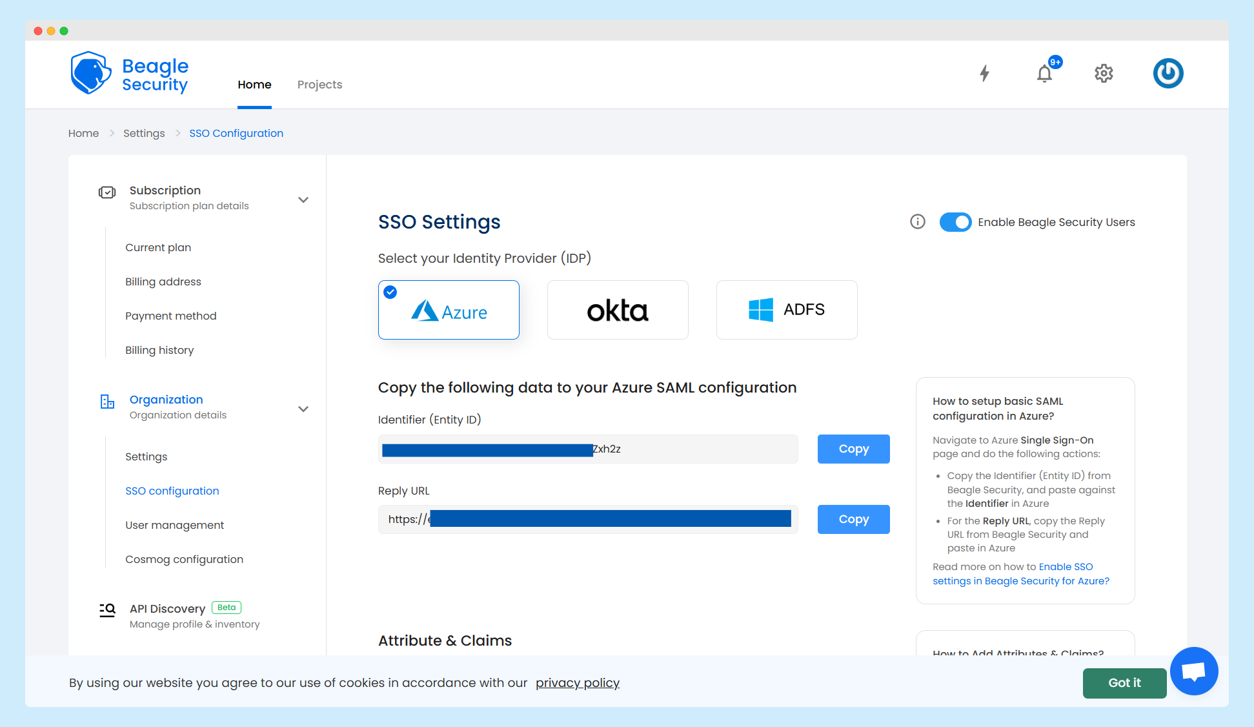Viewport: 1254px width, 727px height.
Task: Open the notifications bell icon
Action: coord(1044,74)
